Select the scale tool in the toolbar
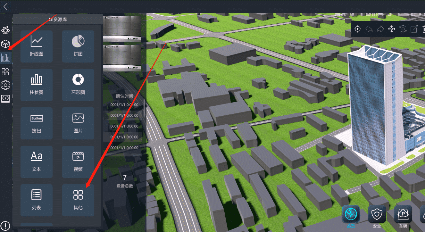The width and height of the screenshot is (425, 232). 414,29
